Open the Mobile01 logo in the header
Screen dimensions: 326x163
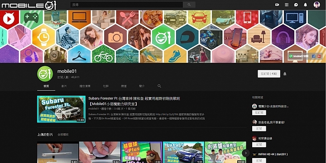coord(29,5)
